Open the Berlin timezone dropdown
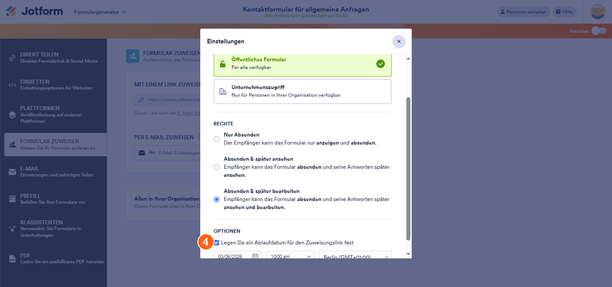Image resolution: width=612 pixels, height=287 pixels. coord(355,257)
